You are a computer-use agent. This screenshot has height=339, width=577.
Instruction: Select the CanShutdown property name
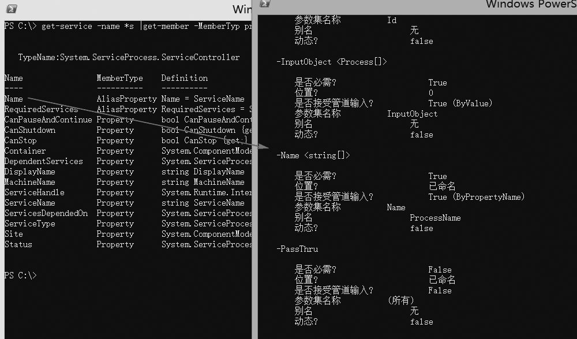tap(30, 130)
